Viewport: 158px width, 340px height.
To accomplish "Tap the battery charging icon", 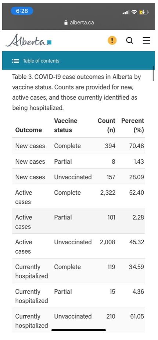I will click(144, 13).
